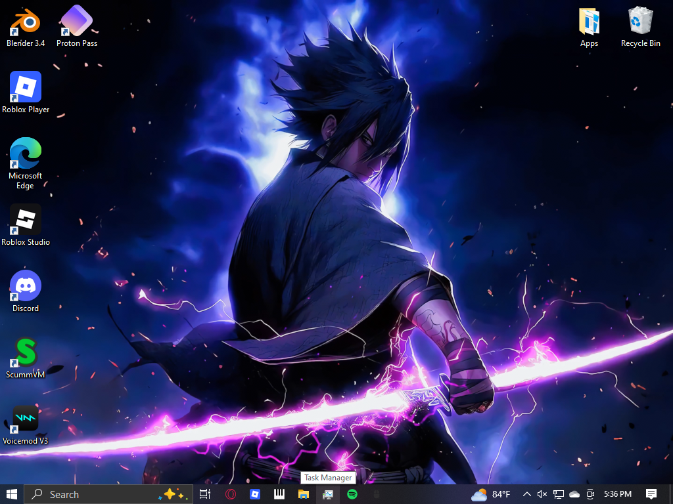Open the clock showing 5:36 PM
The width and height of the screenshot is (673, 504).
coord(618,494)
